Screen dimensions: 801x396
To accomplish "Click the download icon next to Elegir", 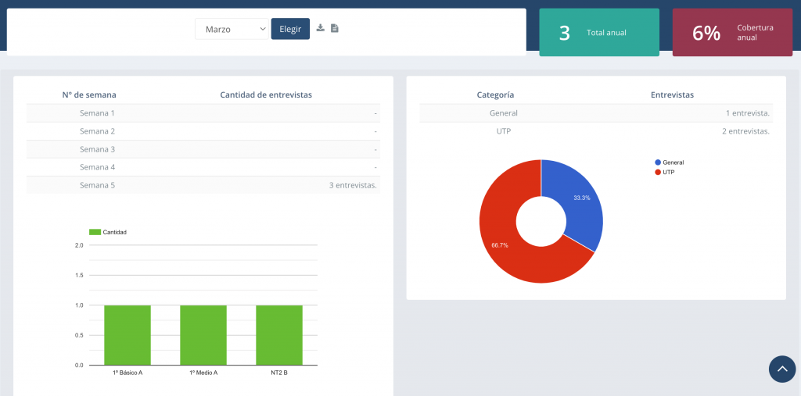I will (x=320, y=28).
